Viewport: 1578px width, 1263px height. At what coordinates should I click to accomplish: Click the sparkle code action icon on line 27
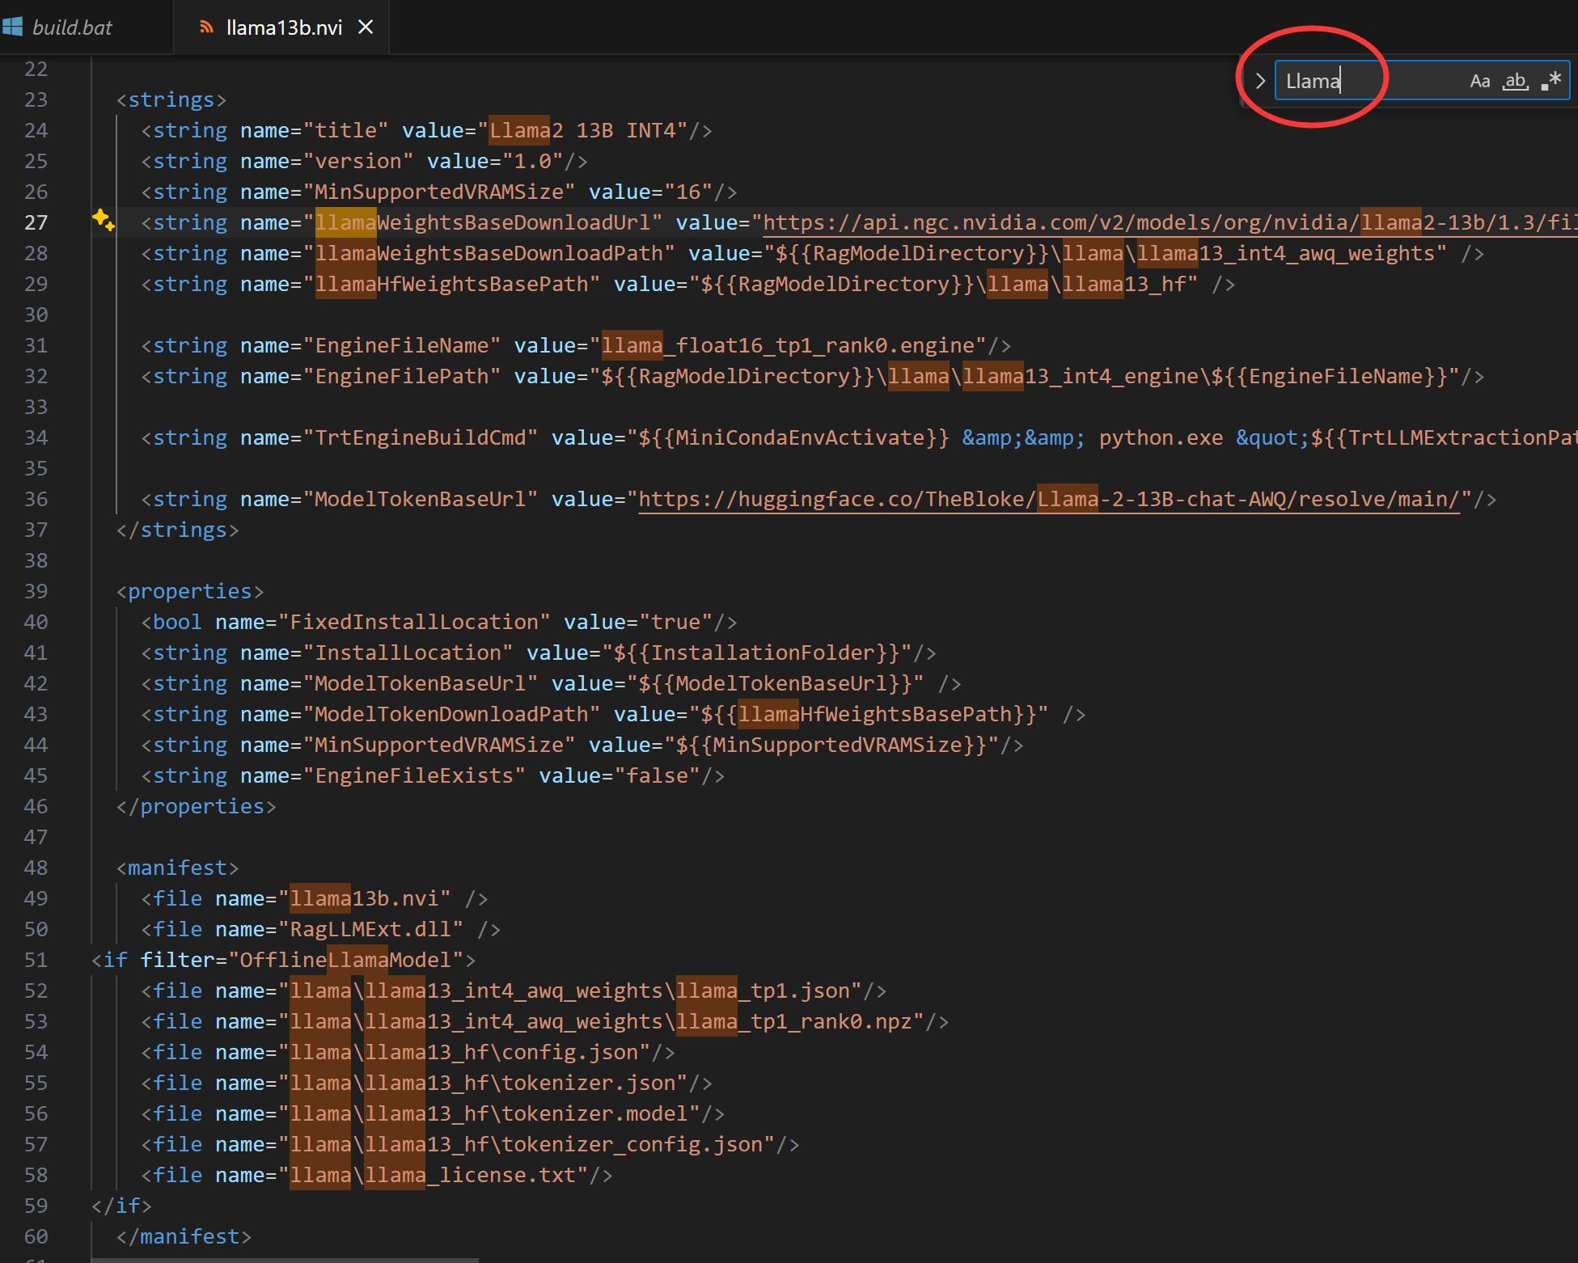tap(103, 220)
